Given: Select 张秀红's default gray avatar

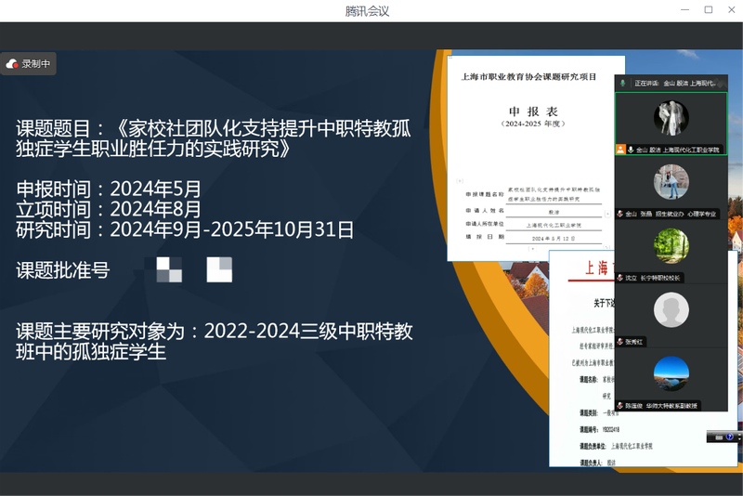Looking at the screenshot, I should (671, 309).
